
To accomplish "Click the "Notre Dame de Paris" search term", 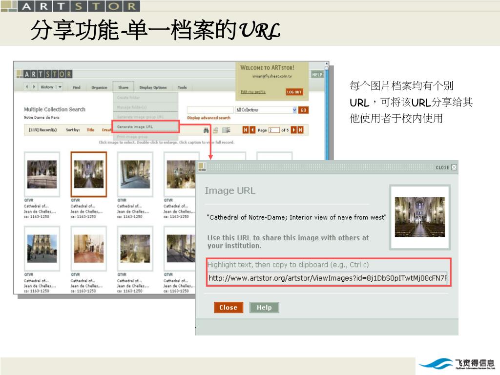I will point(42,118).
